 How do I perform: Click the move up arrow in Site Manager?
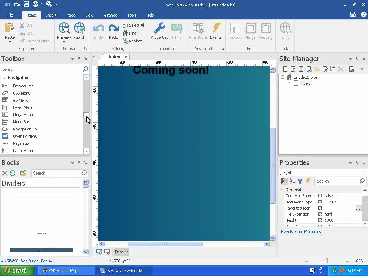(362, 69)
